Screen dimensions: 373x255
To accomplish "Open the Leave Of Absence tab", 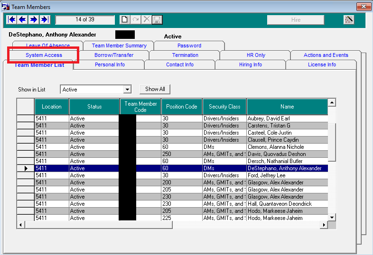I will point(48,45).
